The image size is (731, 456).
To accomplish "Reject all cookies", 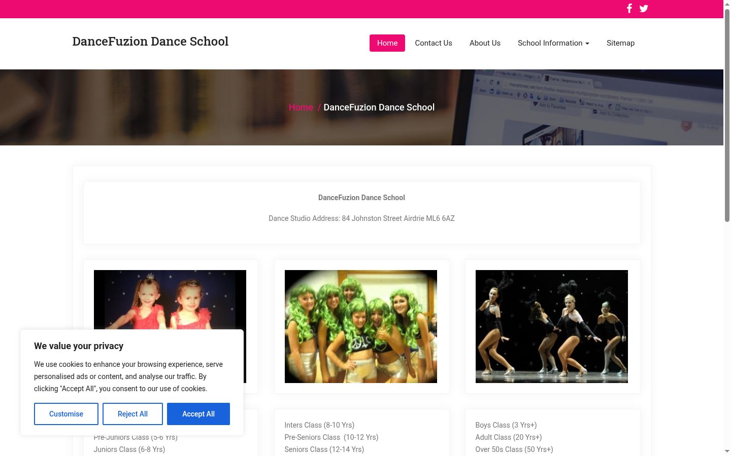I will pos(132,414).
